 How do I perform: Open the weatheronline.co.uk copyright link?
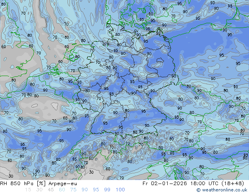[x=222, y=190]
